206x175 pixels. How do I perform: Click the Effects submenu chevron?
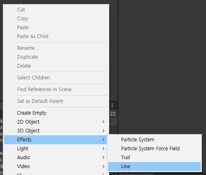(x=104, y=140)
